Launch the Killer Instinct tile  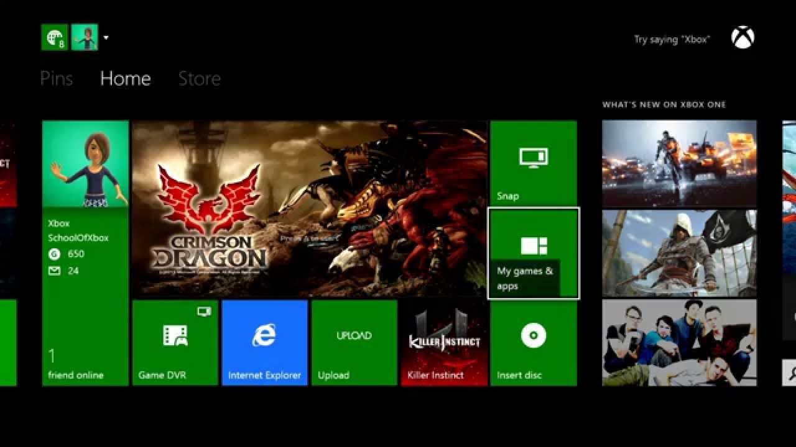click(444, 343)
